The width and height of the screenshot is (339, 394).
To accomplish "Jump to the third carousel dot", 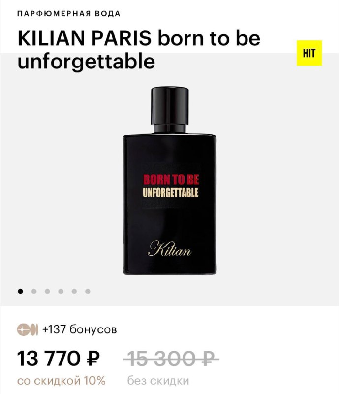I will pos(47,291).
